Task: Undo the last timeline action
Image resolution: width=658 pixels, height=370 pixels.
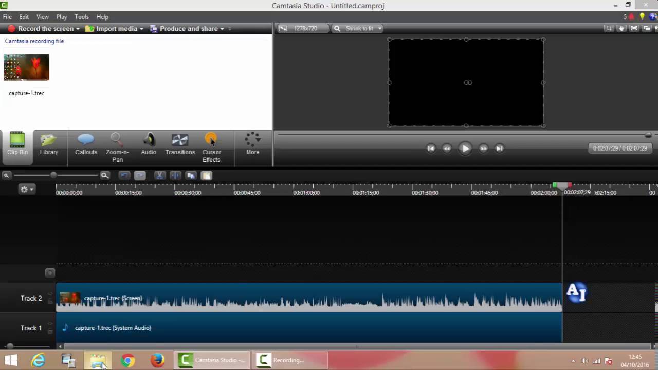Action: coord(124,176)
